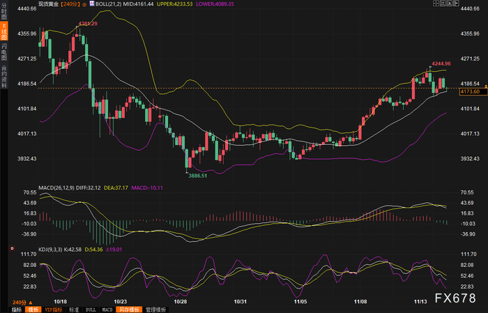Screen dimensions: 488x313
Task: Click the orange circle icon beside 【240分】
Action: click(84, 4)
